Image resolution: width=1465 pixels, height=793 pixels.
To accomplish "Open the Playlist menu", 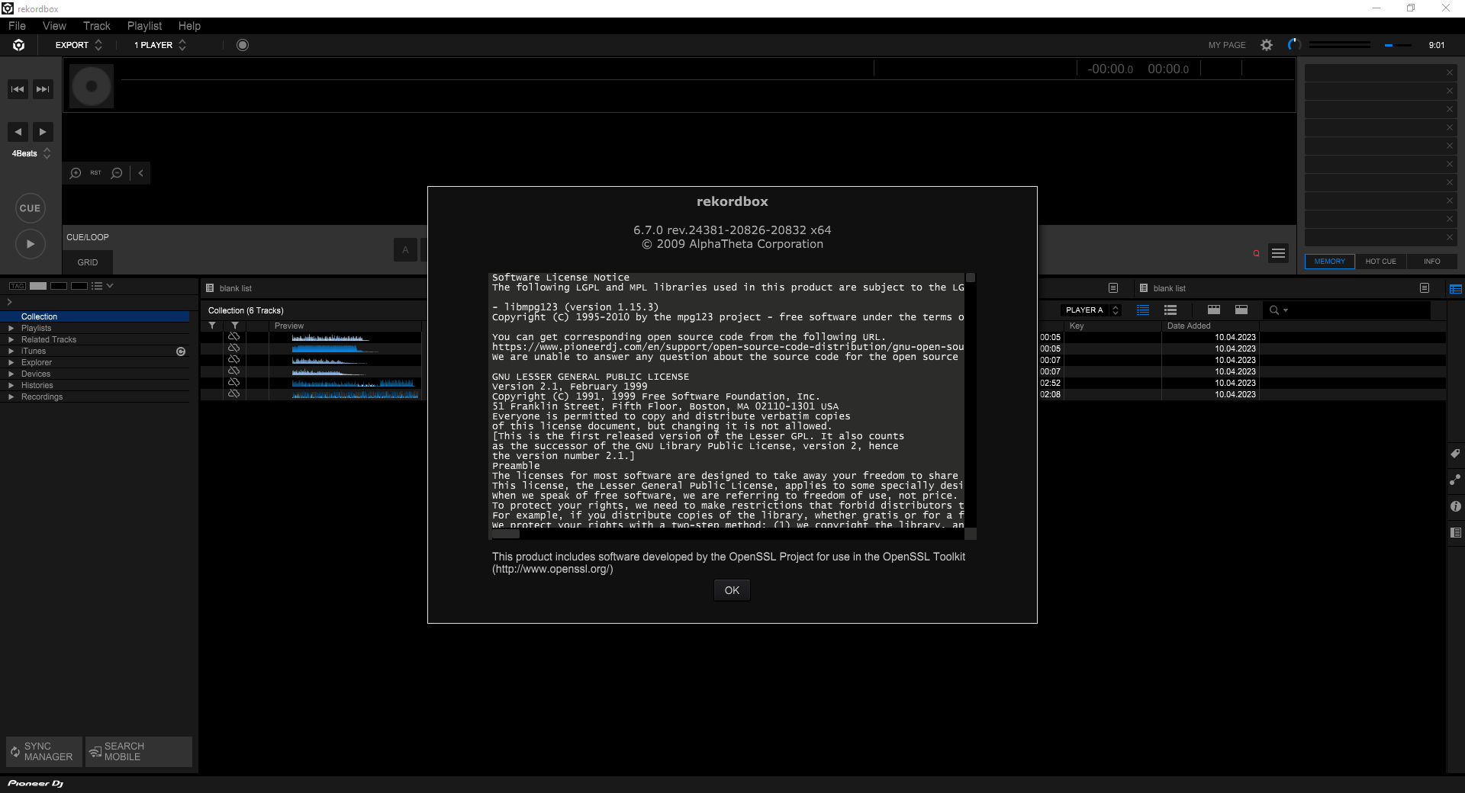I will (x=145, y=26).
